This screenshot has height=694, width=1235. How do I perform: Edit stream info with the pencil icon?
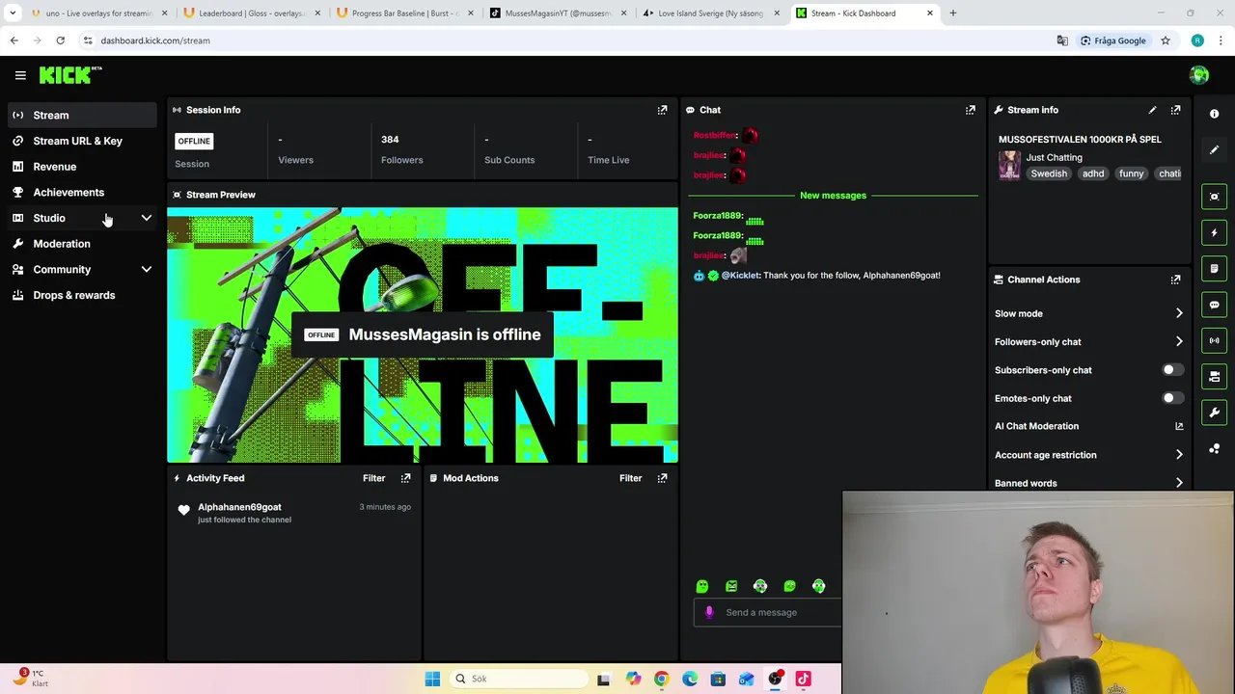[x=1152, y=110]
